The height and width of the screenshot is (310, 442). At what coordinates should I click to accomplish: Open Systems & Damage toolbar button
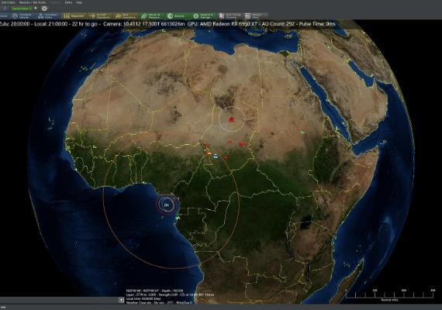[x=203, y=15]
